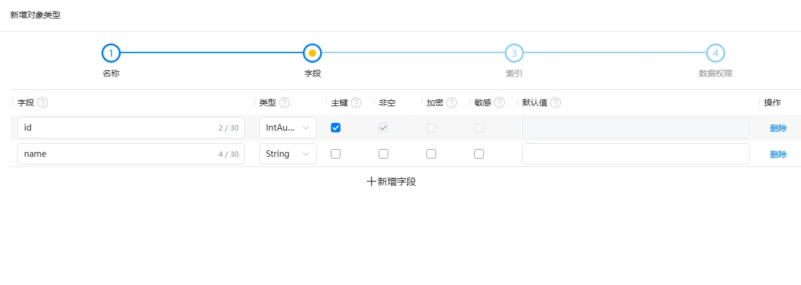The width and height of the screenshot is (801, 285).
Task: Go to step 4 数据权限
Action: coord(715,54)
